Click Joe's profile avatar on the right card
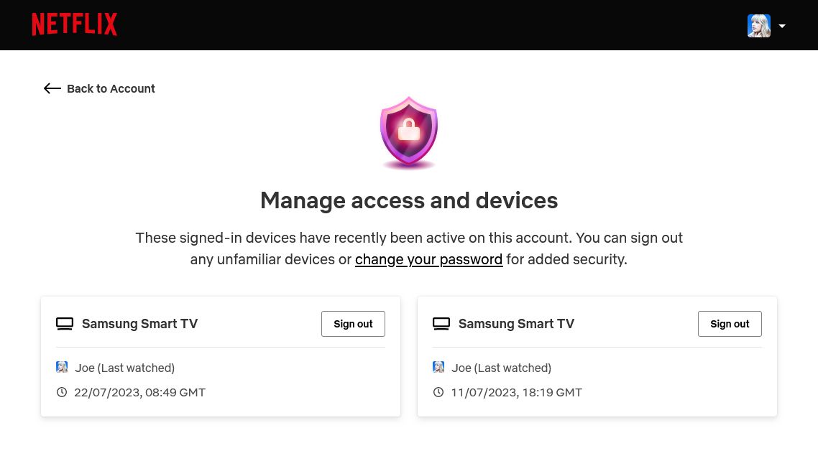This screenshot has height=456, width=818. 438,367
